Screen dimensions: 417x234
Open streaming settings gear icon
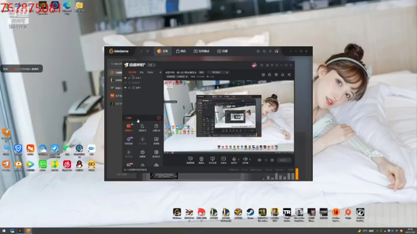point(272,160)
